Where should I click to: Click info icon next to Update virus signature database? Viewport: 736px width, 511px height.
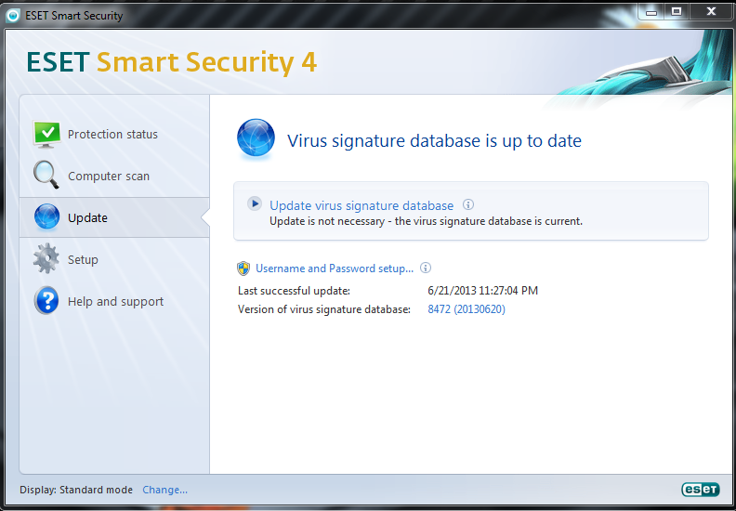point(468,204)
